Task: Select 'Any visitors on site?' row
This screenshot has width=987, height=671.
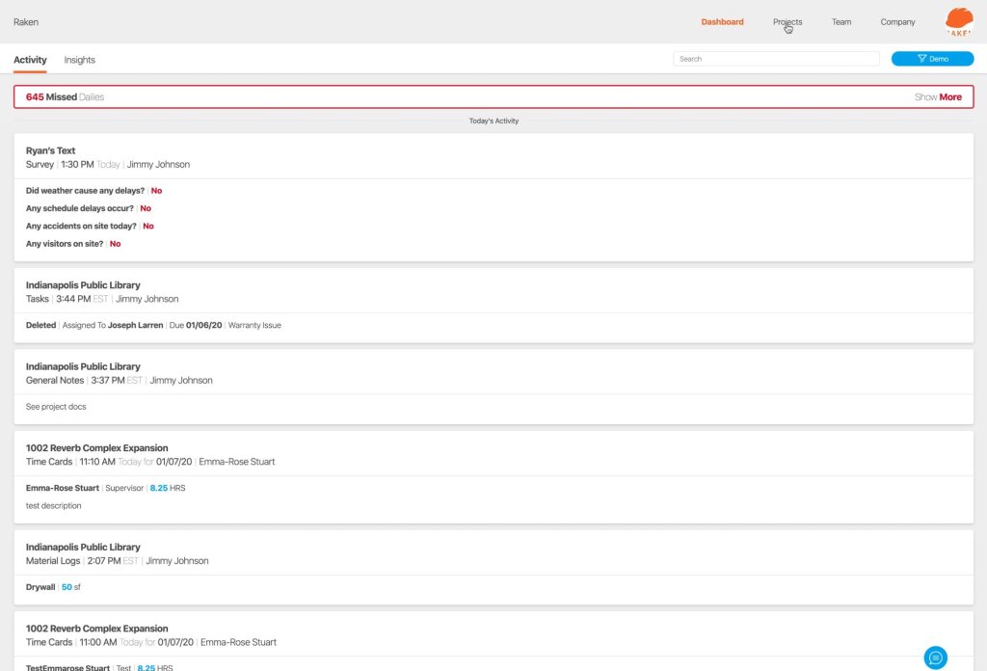Action: click(x=73, y=244)
